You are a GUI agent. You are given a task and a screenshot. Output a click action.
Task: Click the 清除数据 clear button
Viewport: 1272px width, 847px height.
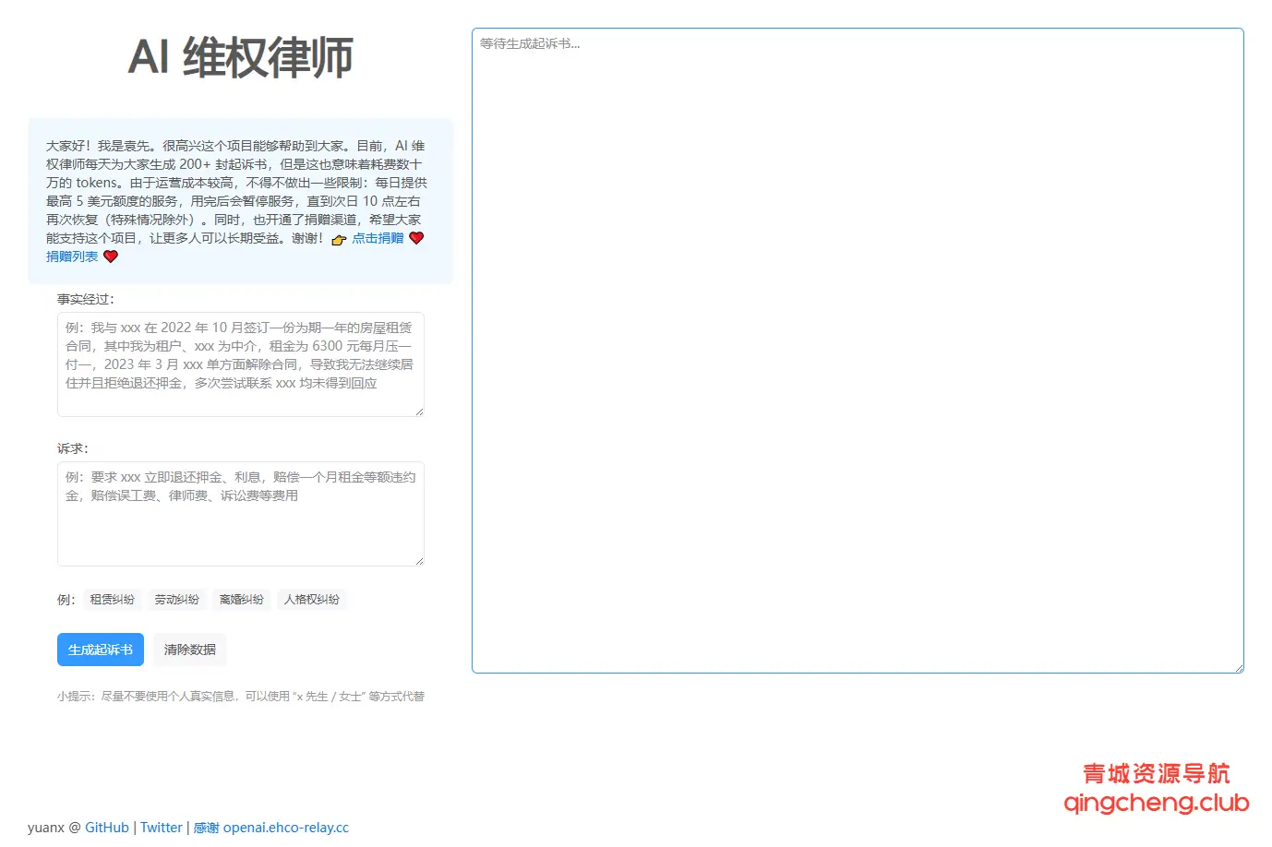[188, 650]
